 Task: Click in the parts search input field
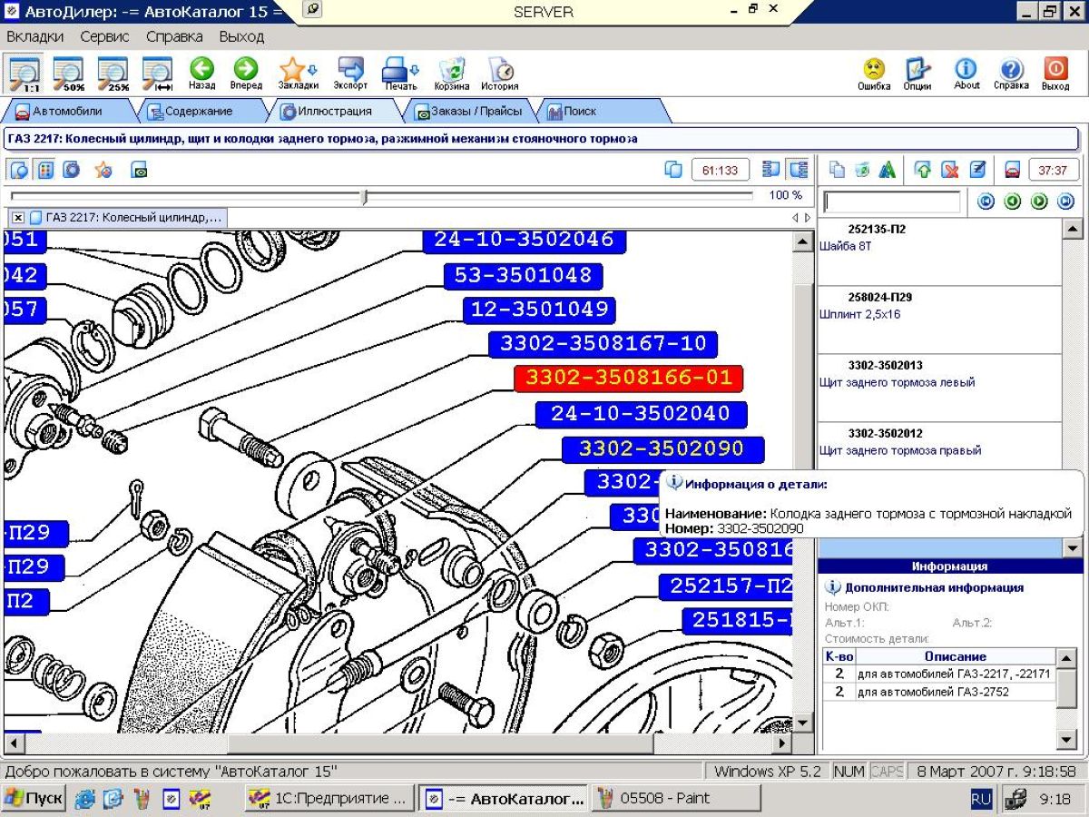[891, 202]
